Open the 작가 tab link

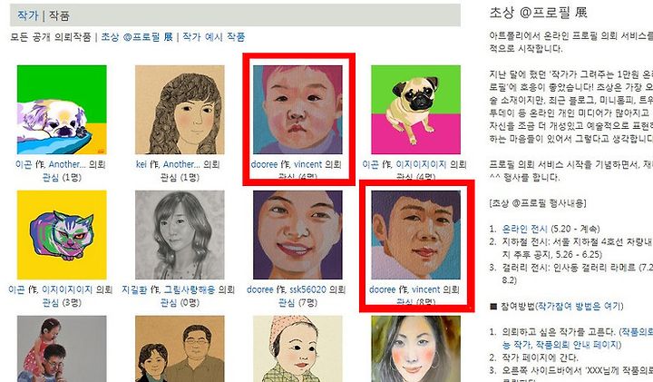pos(27,15)
